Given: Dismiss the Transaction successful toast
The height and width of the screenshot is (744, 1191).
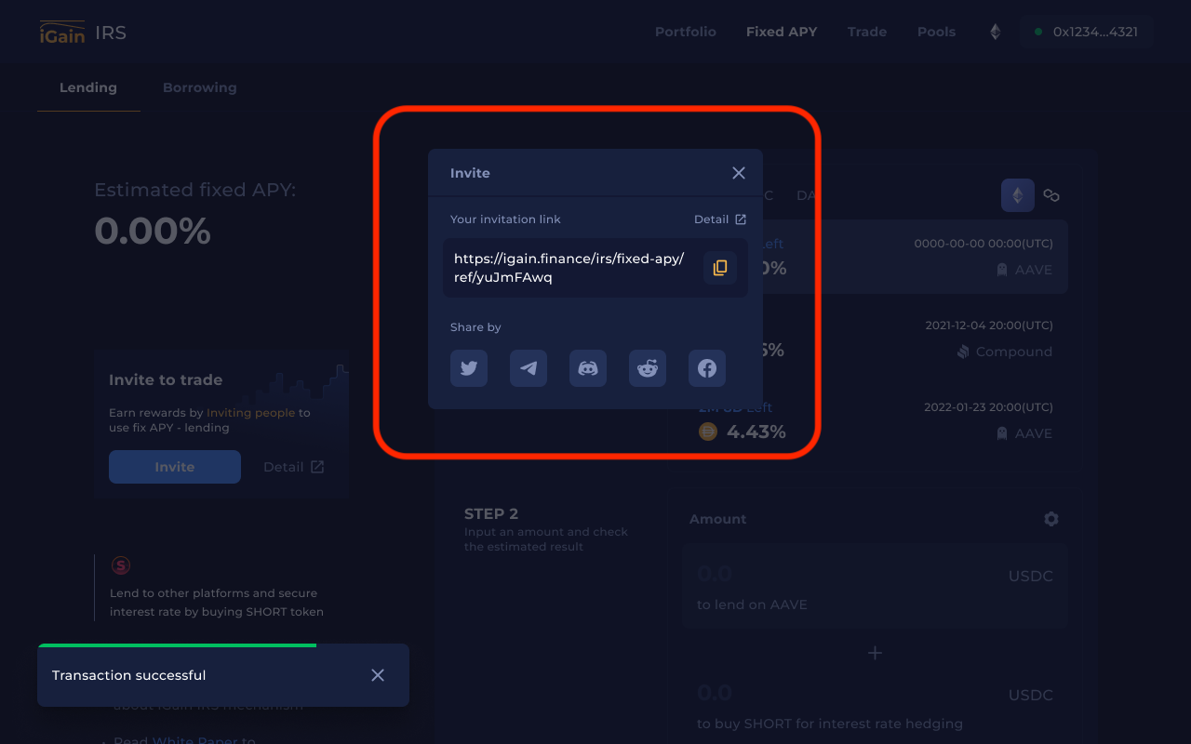Looking at the screenshot, I should click(378, 675).
